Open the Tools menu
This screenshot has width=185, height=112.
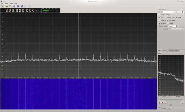pyautogui.click(x=6, y=3)
